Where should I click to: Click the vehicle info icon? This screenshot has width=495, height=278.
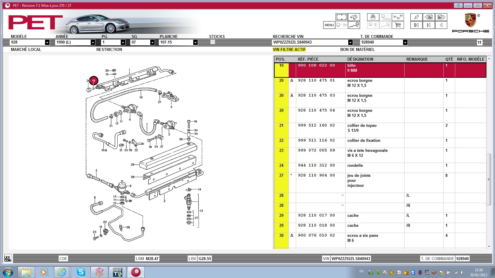pyautogui.click(x=354, y=25)
